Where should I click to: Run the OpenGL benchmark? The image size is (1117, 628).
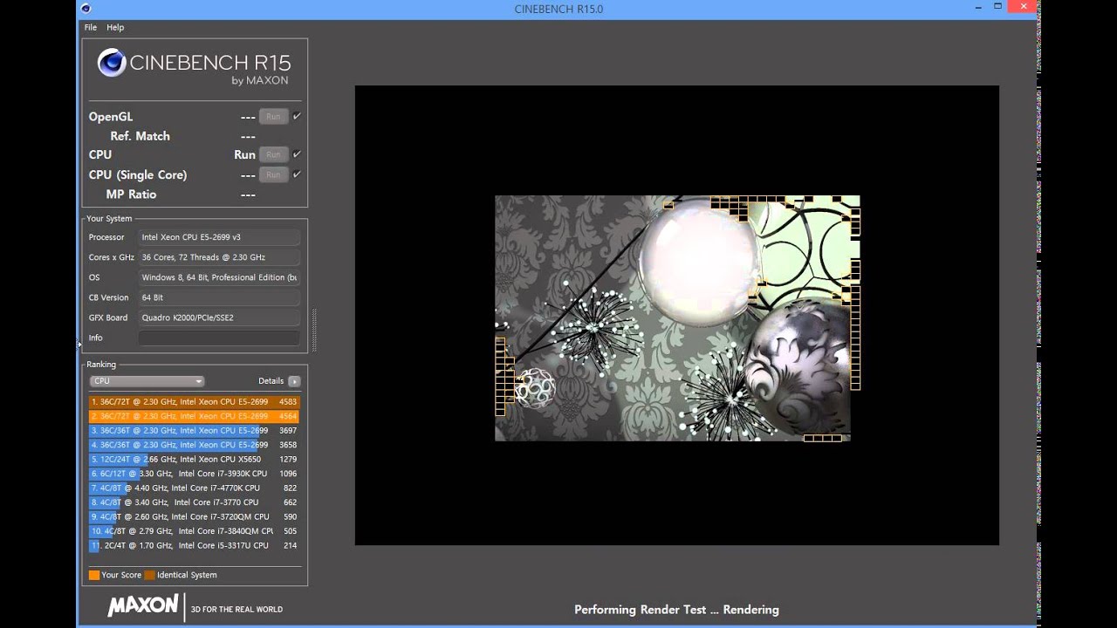click(273, 116)
